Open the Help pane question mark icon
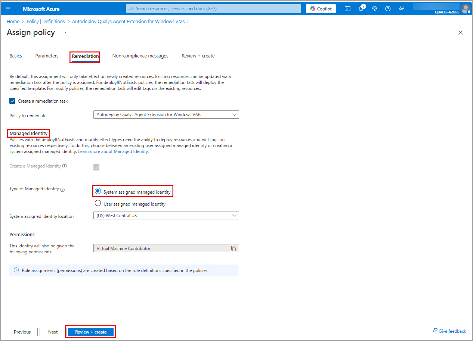 tap(388, 9)
